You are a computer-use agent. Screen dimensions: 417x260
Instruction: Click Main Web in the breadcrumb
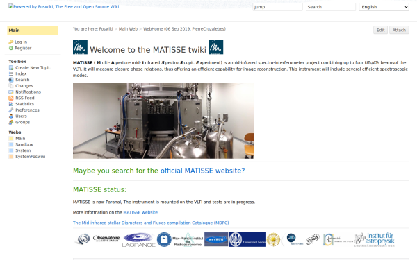click(128, 29)
